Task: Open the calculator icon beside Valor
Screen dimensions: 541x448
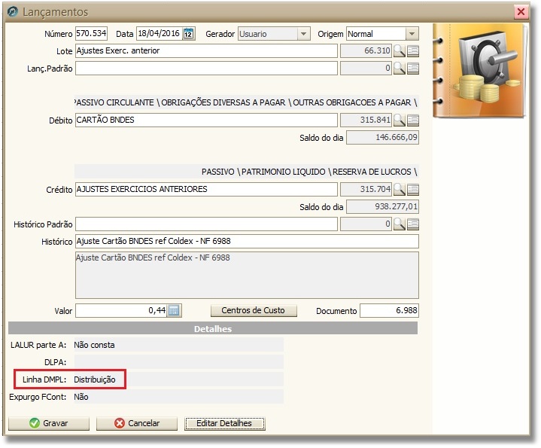Action: click(174, 311)
